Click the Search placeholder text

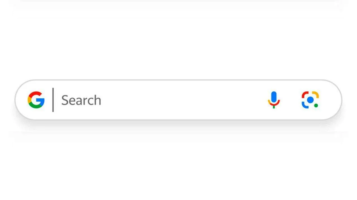click(81, 100)
